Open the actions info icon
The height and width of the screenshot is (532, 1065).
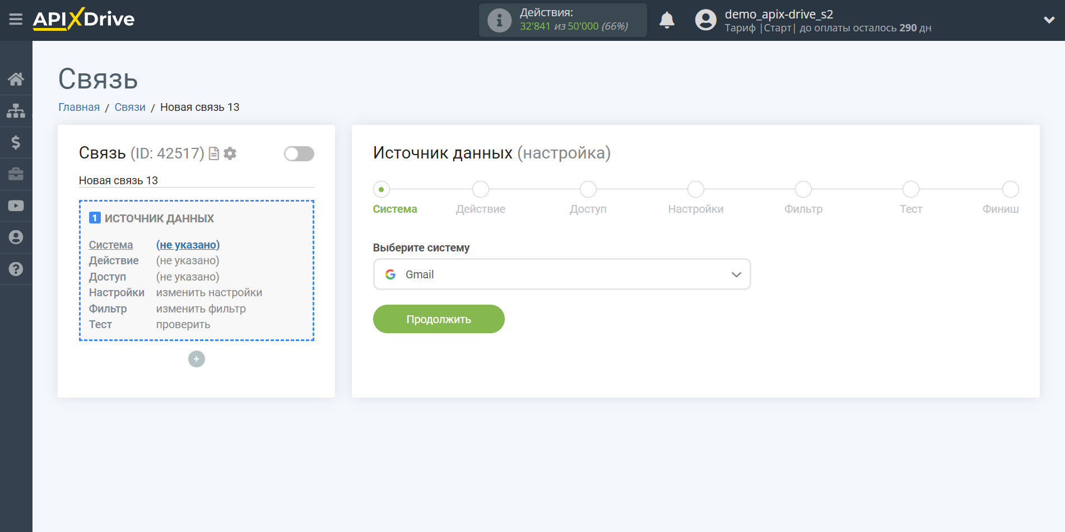point(499,20)
